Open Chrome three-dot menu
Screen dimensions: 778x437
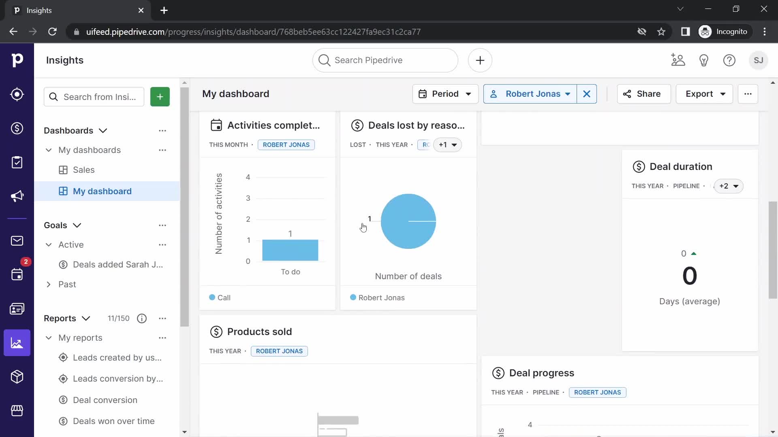[765, 32]
